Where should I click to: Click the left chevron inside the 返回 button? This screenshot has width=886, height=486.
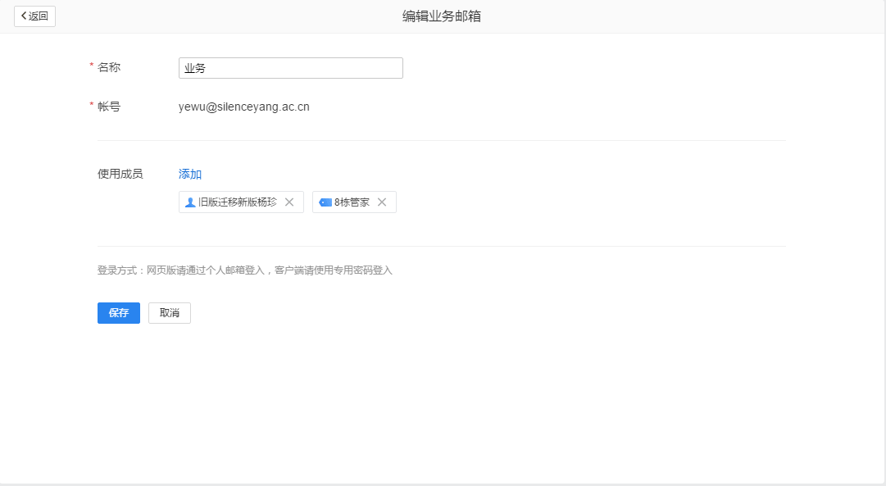tap(23, 16)
